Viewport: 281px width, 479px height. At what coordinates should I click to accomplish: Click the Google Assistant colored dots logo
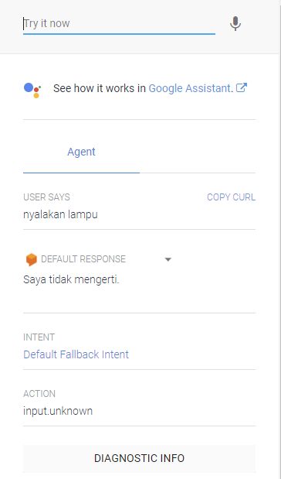point(32,91)
